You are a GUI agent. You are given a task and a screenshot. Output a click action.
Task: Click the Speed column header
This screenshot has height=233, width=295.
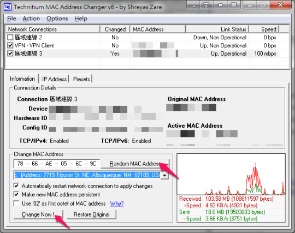coord(264,29)
